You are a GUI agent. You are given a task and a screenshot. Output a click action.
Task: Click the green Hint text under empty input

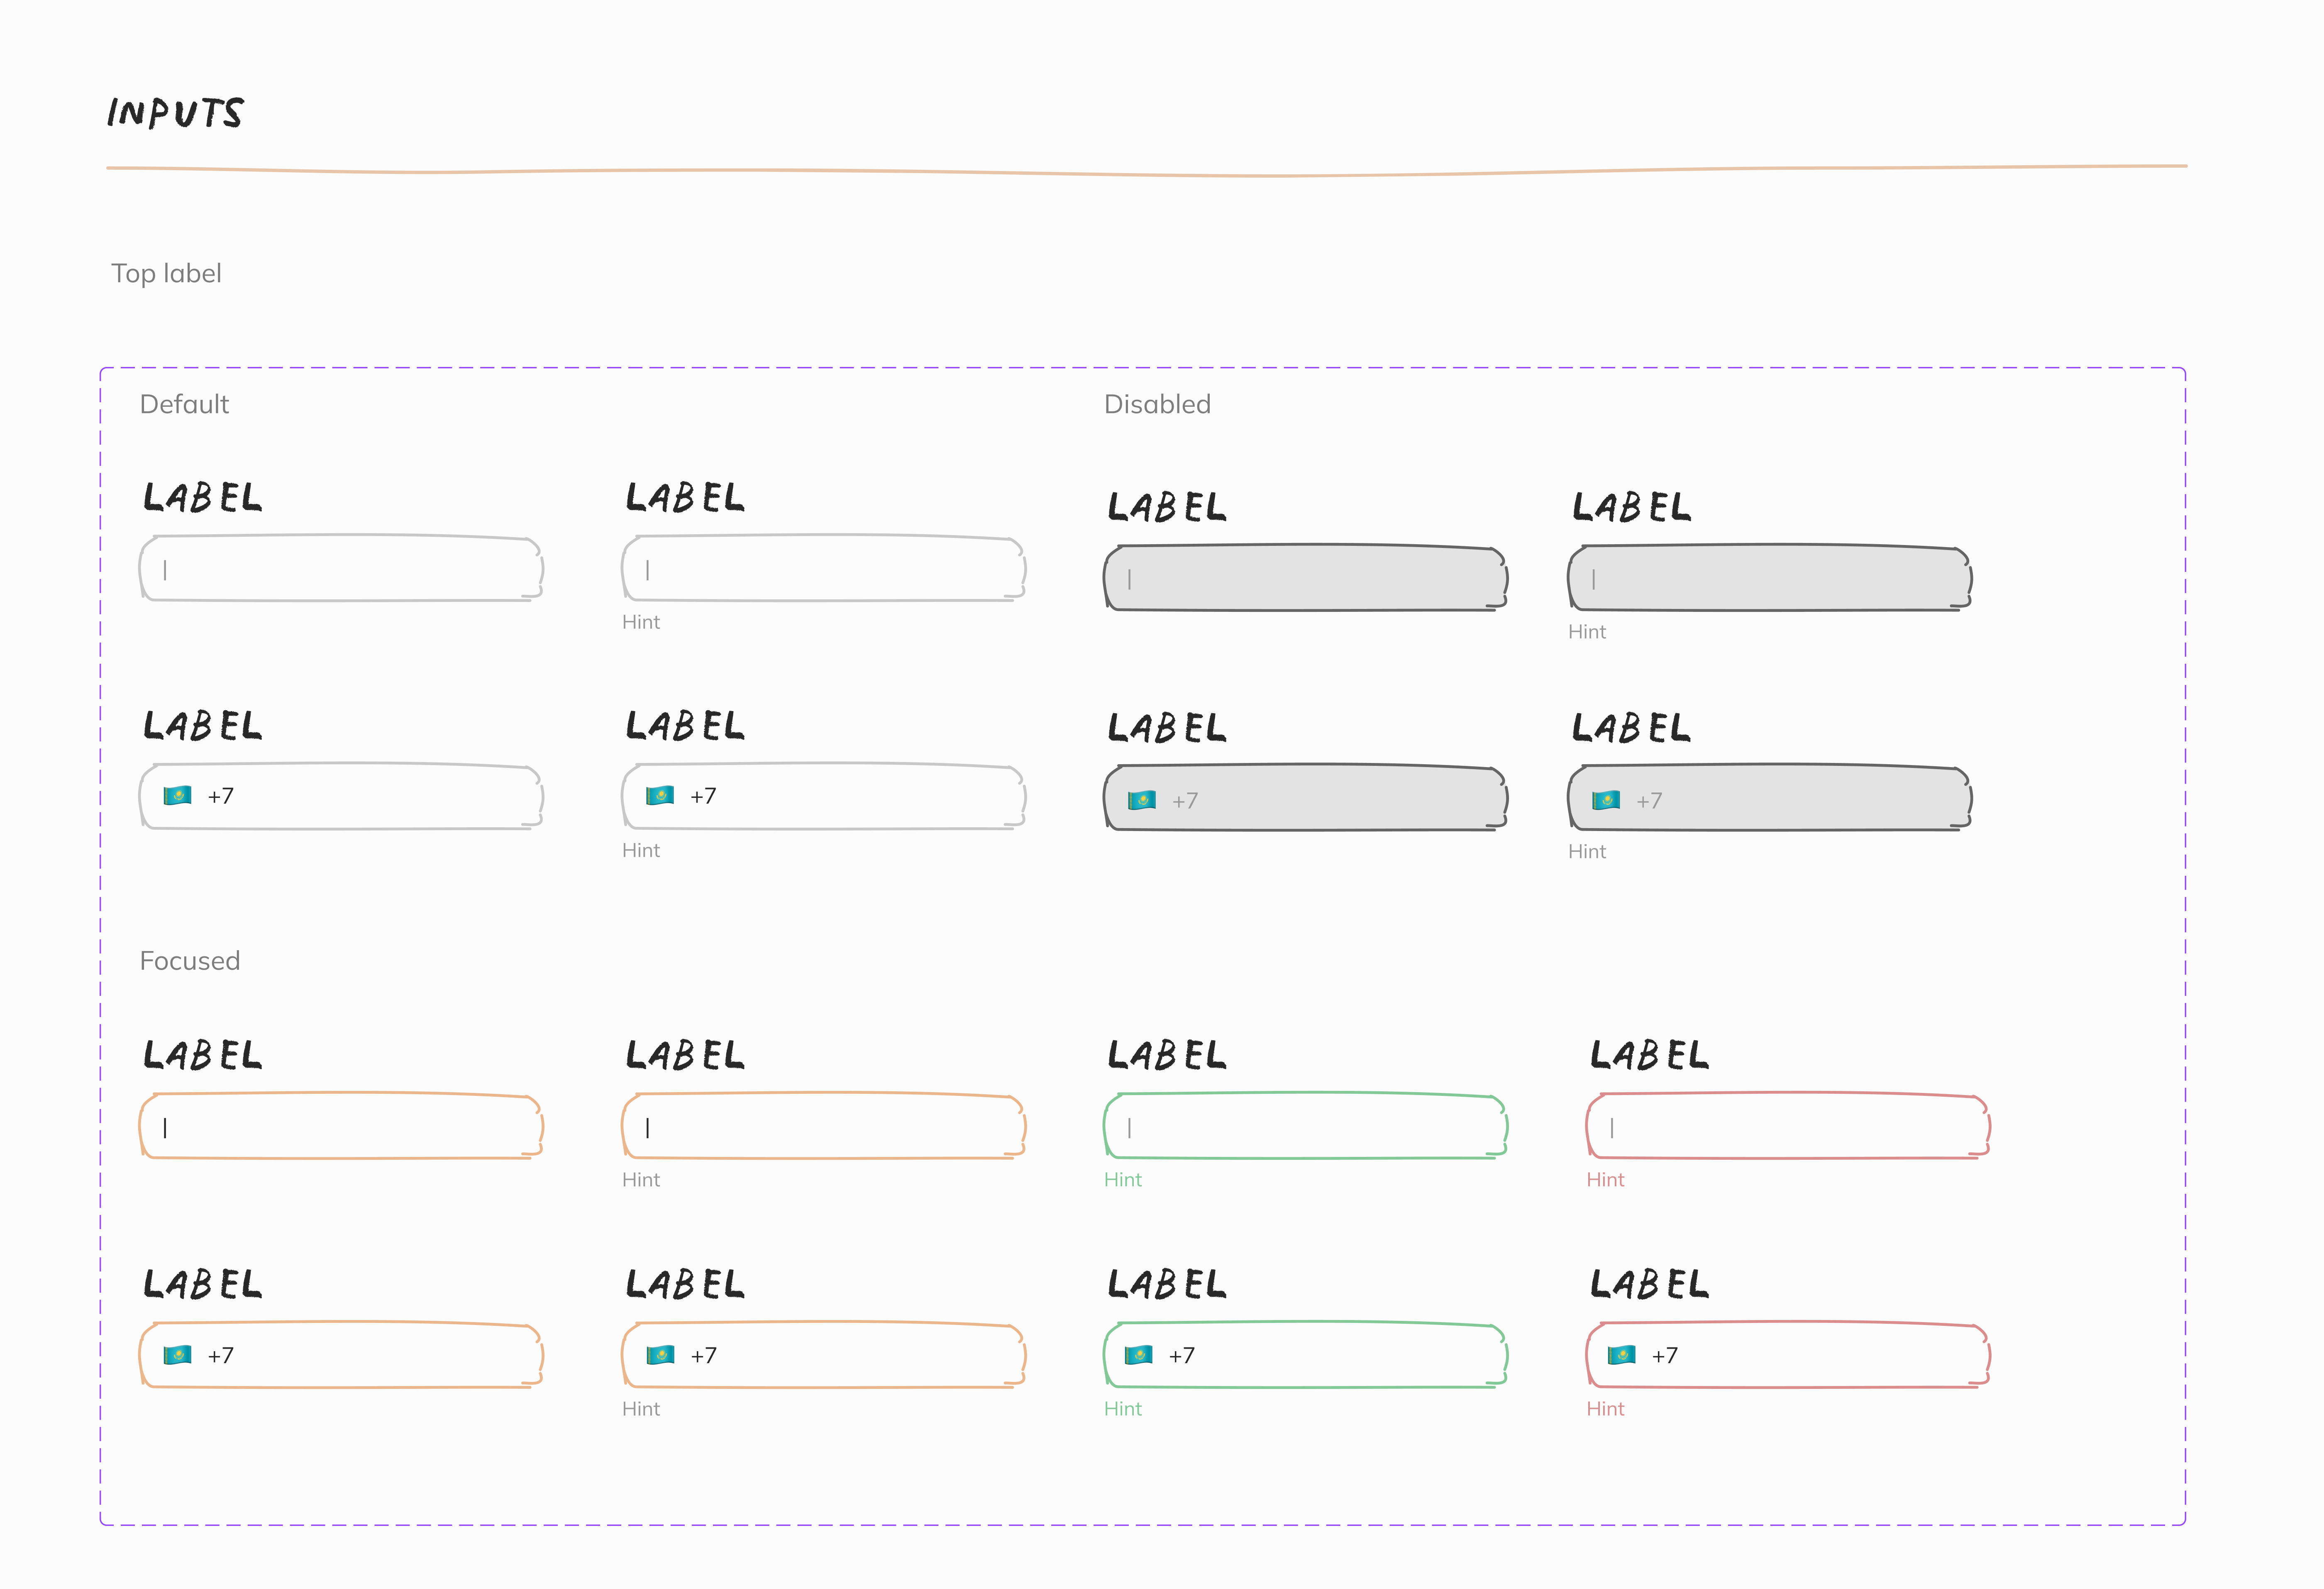(x=1122, y=1180)
